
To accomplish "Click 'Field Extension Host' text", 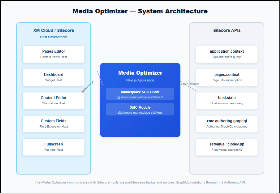I will tap(54, 126).
